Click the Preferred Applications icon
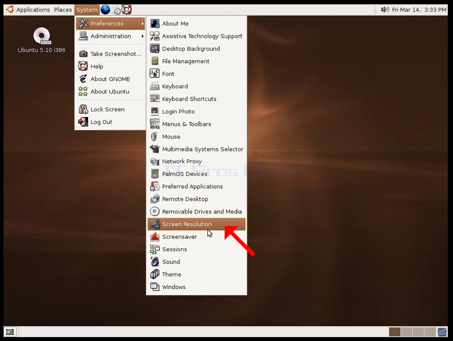This screenshot has width=453, height=341. click(155, 187)
